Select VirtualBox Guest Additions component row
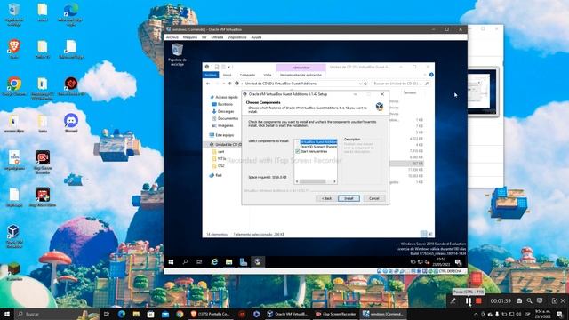The width and height of the screenshot is (569, 320). tap(318, 142)
